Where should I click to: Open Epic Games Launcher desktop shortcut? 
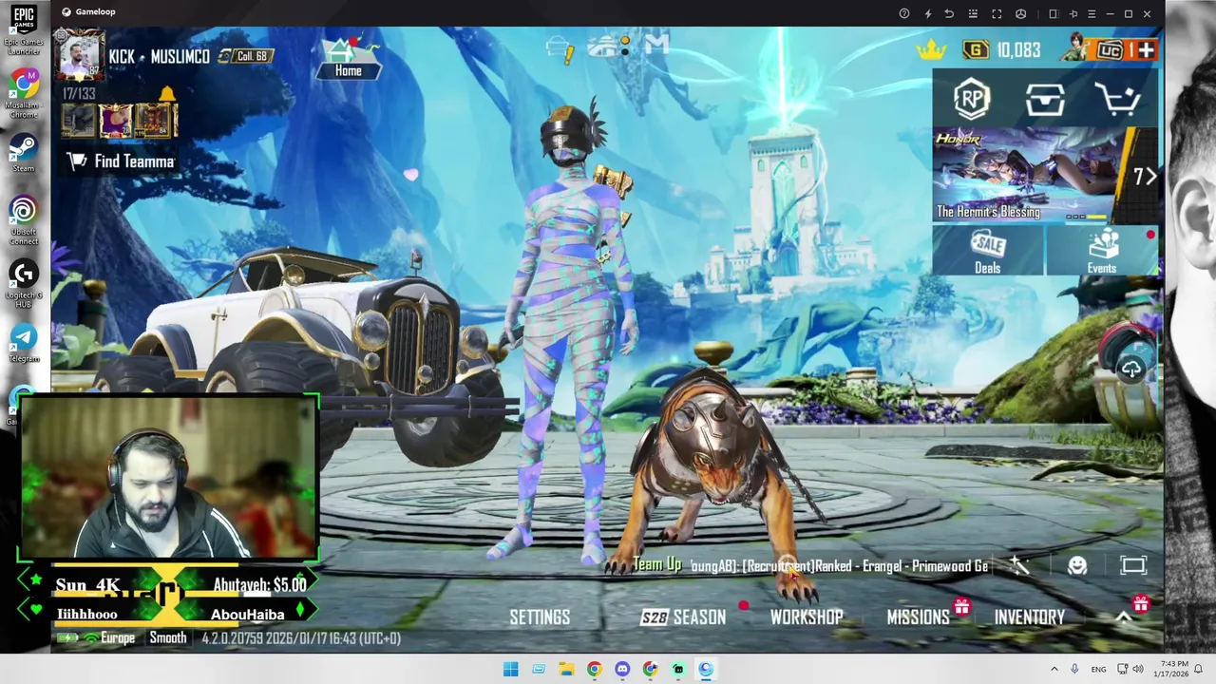click(x=24, y=28)
